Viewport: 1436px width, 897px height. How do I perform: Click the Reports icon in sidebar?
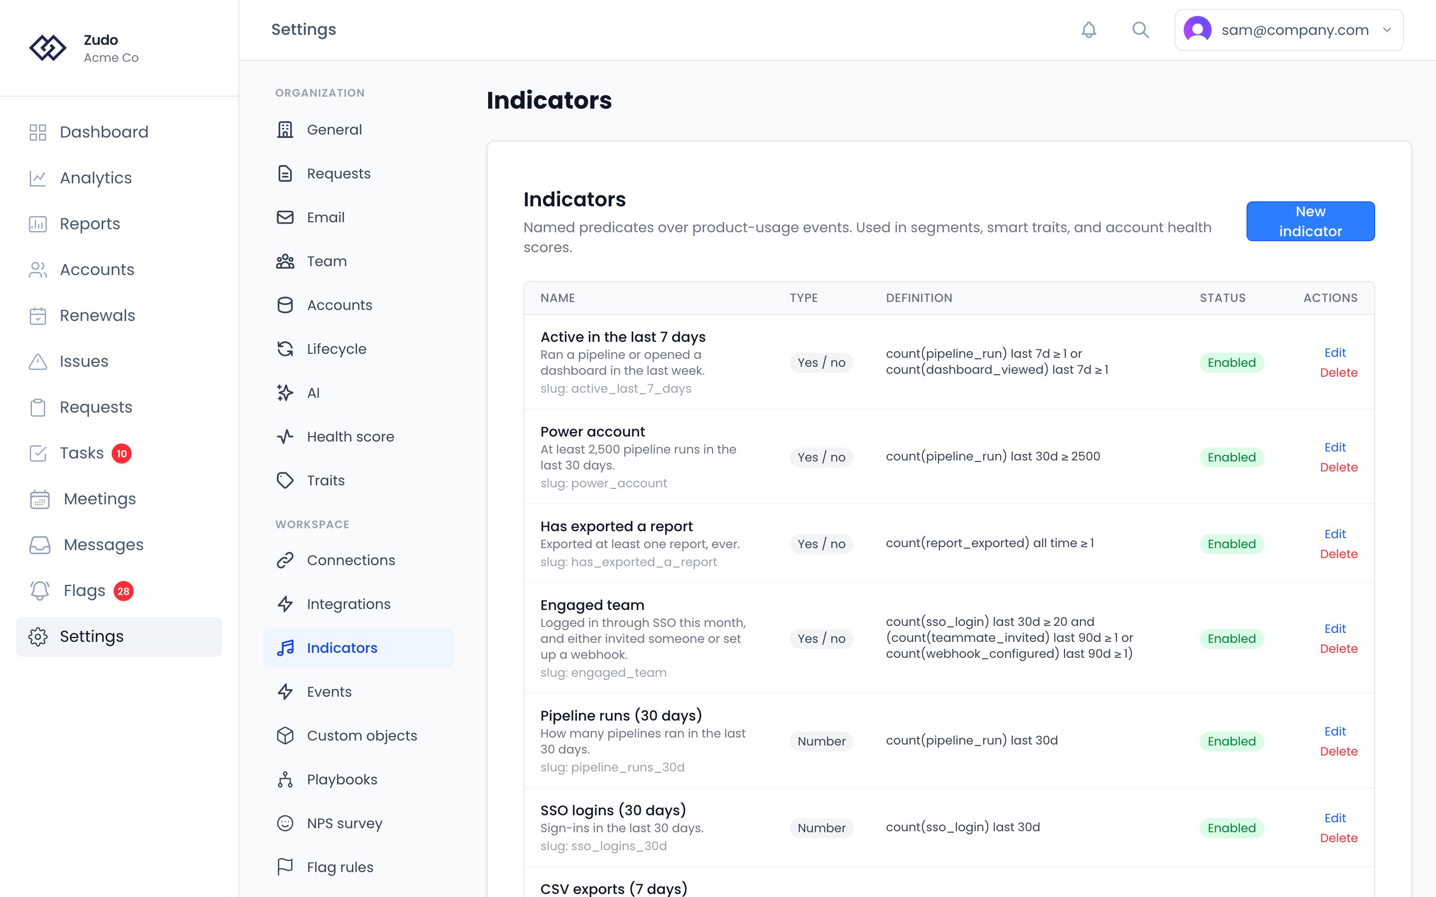(38, 224)
